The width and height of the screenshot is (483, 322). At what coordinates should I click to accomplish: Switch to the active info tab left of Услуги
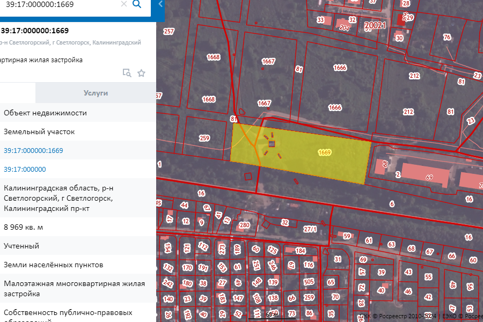tap(17, 93)
